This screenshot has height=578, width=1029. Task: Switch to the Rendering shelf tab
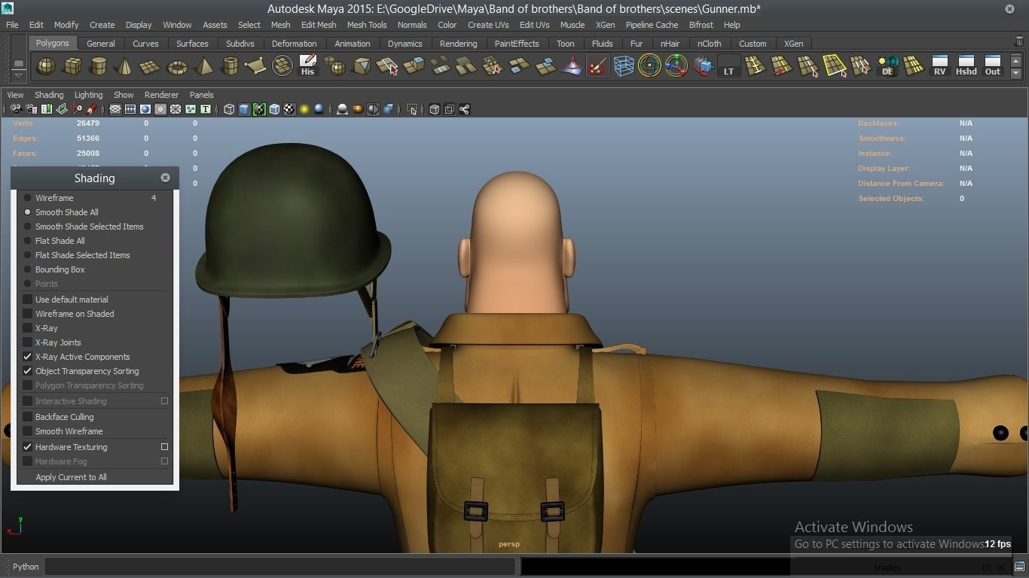(x=458, y=44)
